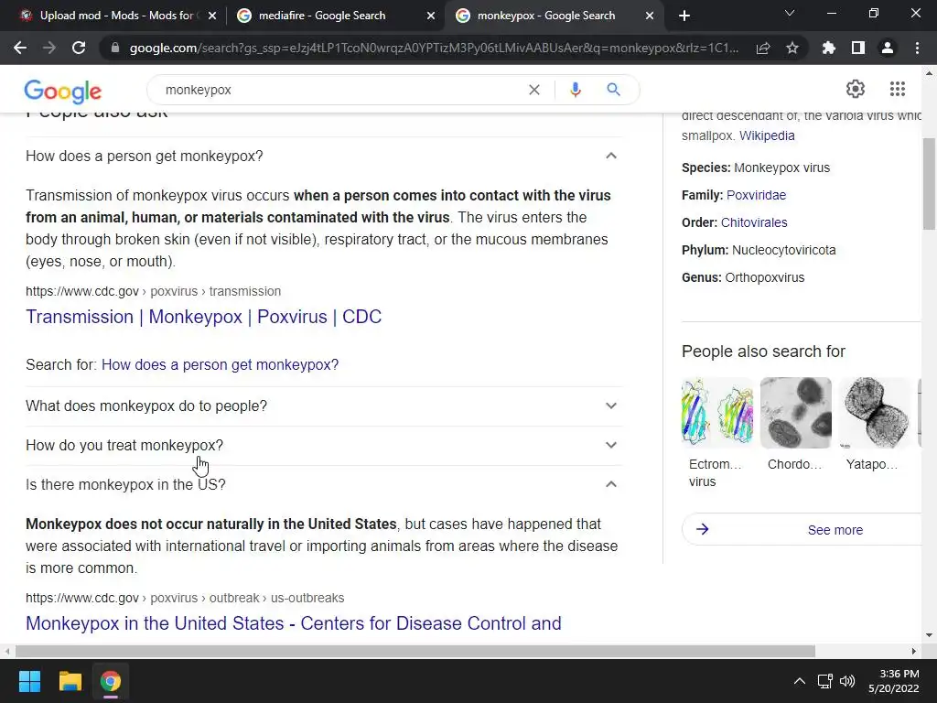Click the scroll-right arrow of horizontal scrollbar
The width and height of the screenshot is (937, 703).
(914, 651)
